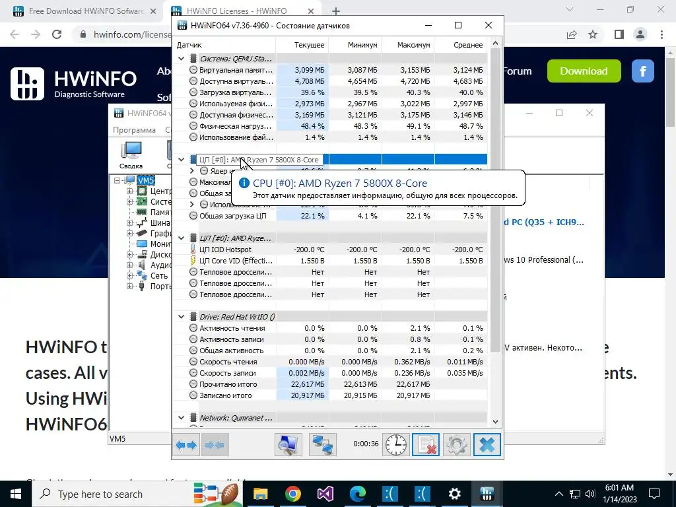Collapse Network: Qumranet sensor group
The image size is (676, 507).
pyautogui.click(x=182, y=418)
